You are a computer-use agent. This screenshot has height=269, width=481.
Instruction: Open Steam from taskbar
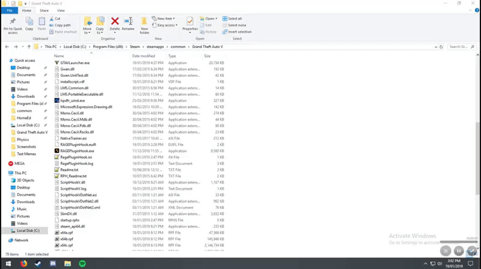(x=38, y=264)
